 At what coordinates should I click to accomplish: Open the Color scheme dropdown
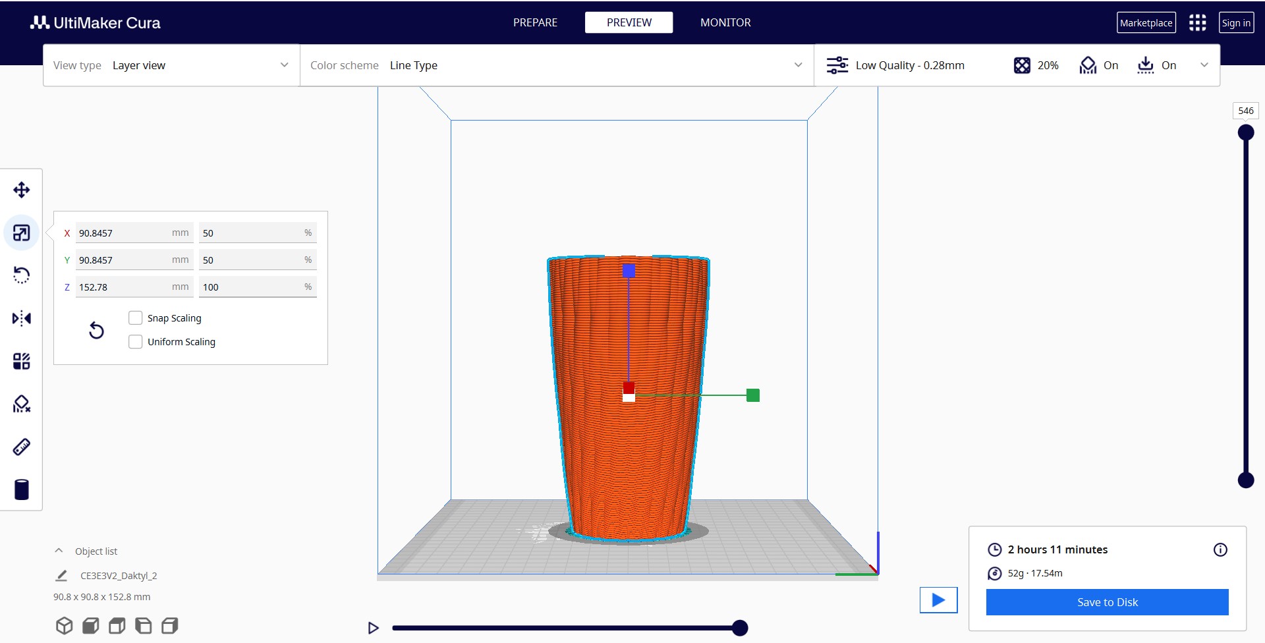tap(557, 65)
